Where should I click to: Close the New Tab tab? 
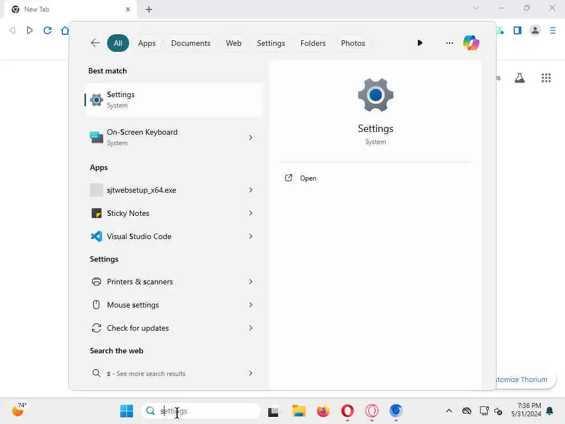pyautogui.click(x=128, y=9)
